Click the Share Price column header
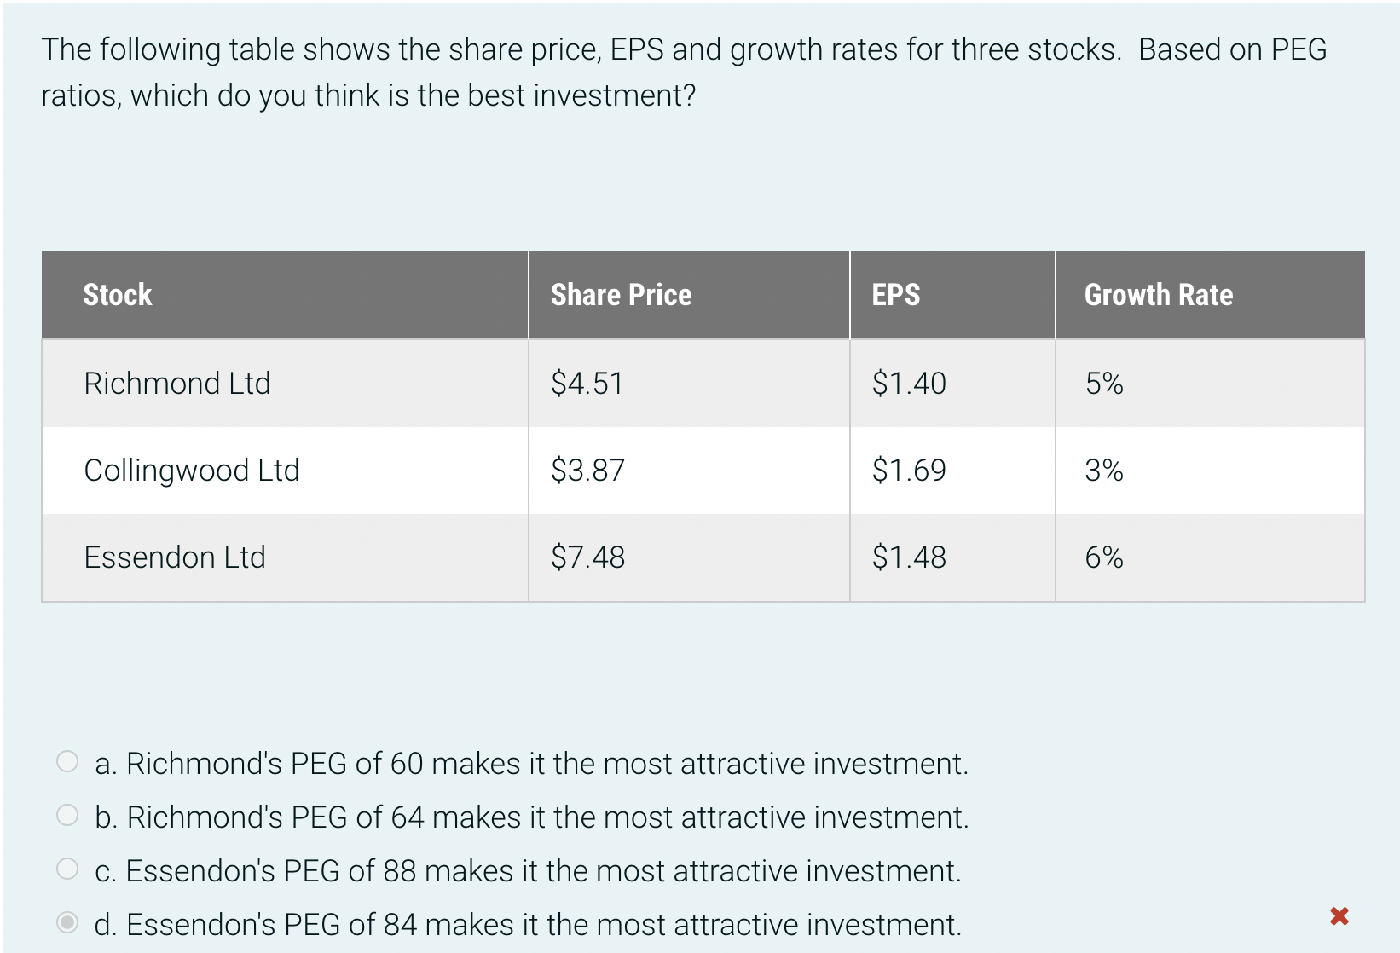The height and width of the screenshot is (953, 1400). click(x=622, y=294)
